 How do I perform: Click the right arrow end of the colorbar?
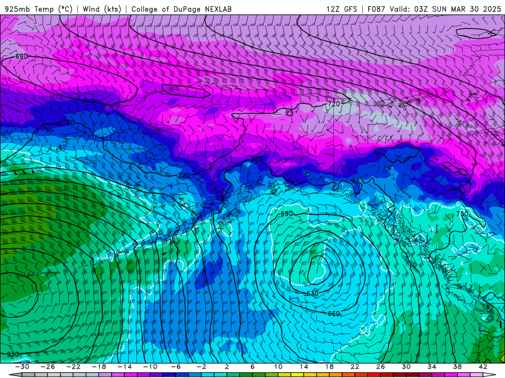click(490, 375)
